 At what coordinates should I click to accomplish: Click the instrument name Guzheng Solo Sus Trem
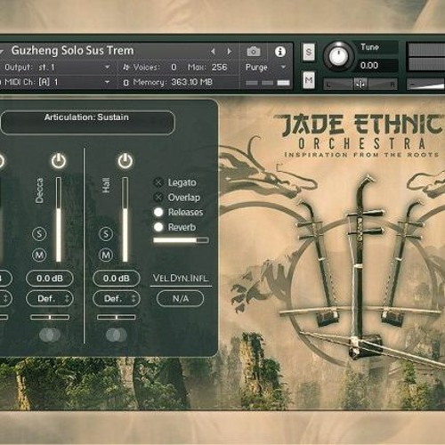click(x=72, y=51)
